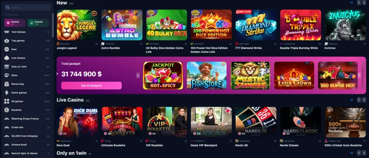Open the Top games crown icon
369x158 pixels.
coord(6,40)
